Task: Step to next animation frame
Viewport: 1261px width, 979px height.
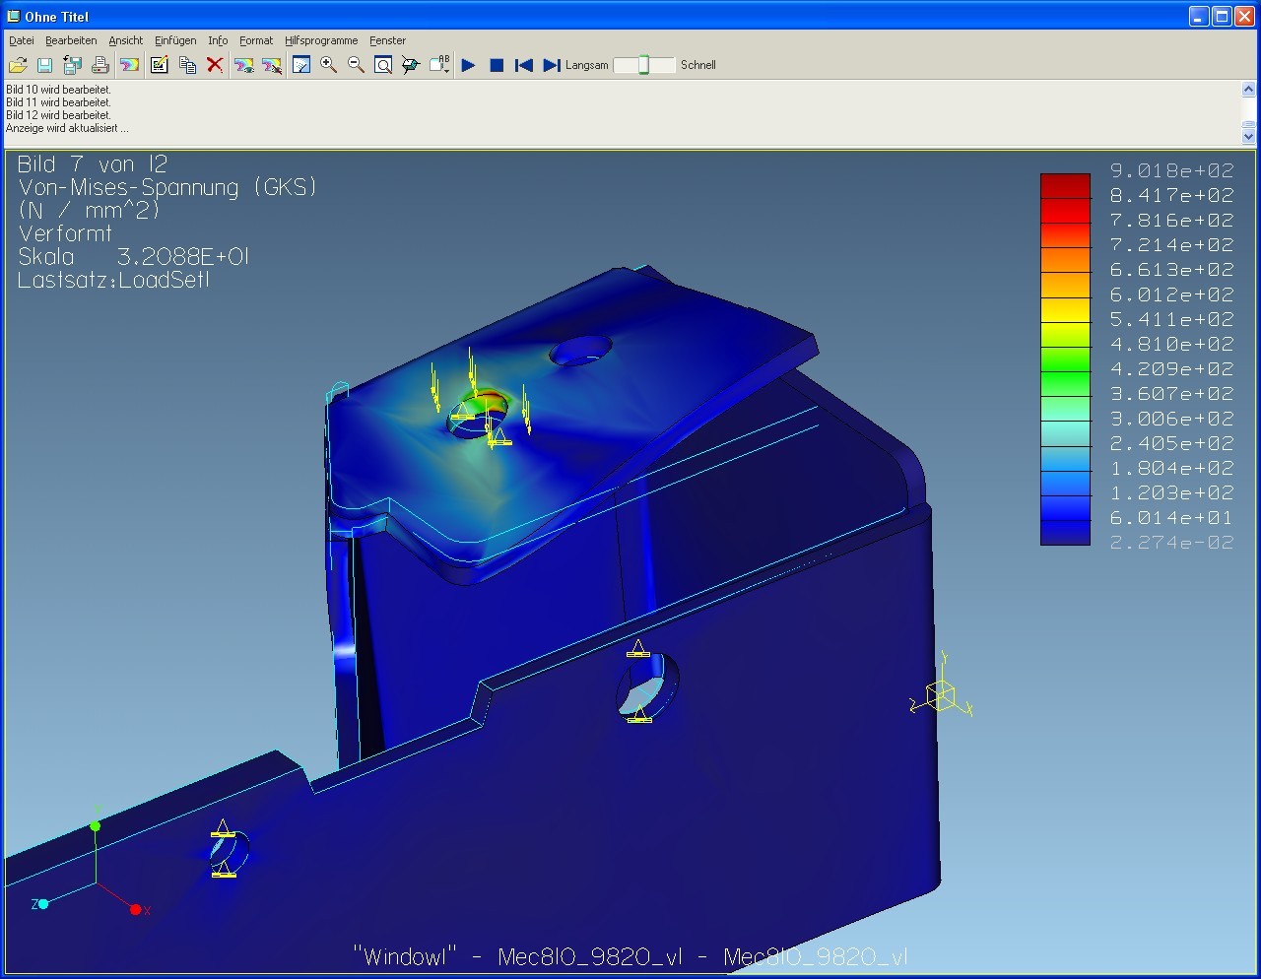Action: (x=552, y=65)
